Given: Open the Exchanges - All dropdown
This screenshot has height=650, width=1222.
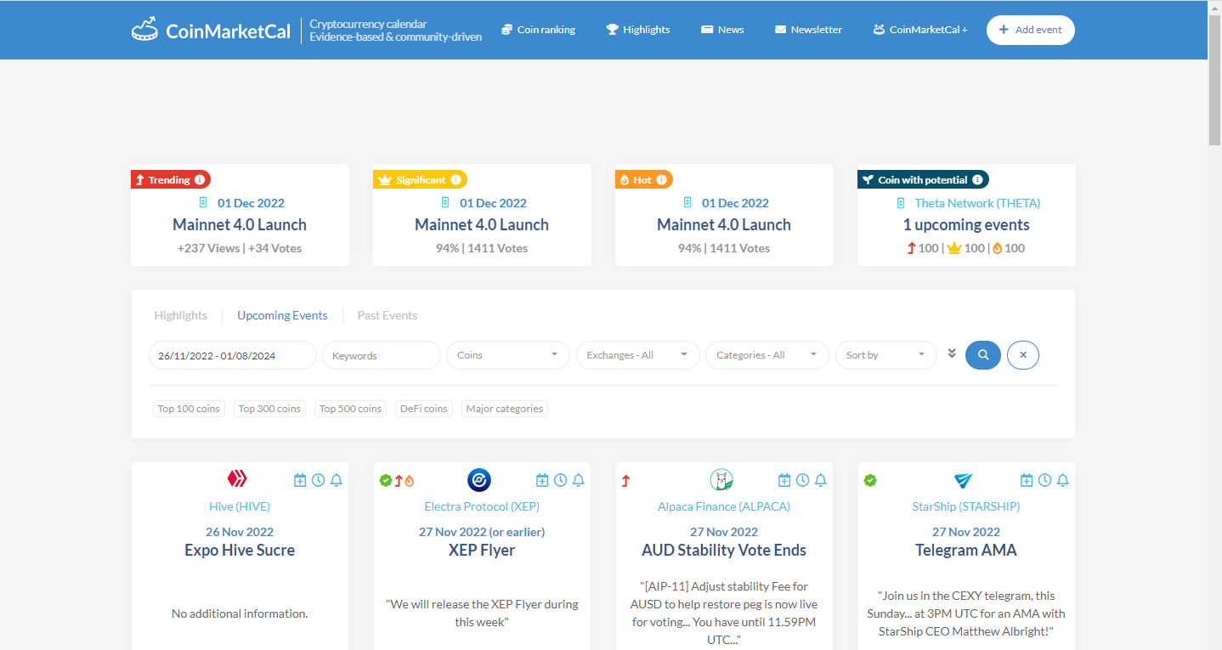Looking at the screenshot, I should click(637, 355).
